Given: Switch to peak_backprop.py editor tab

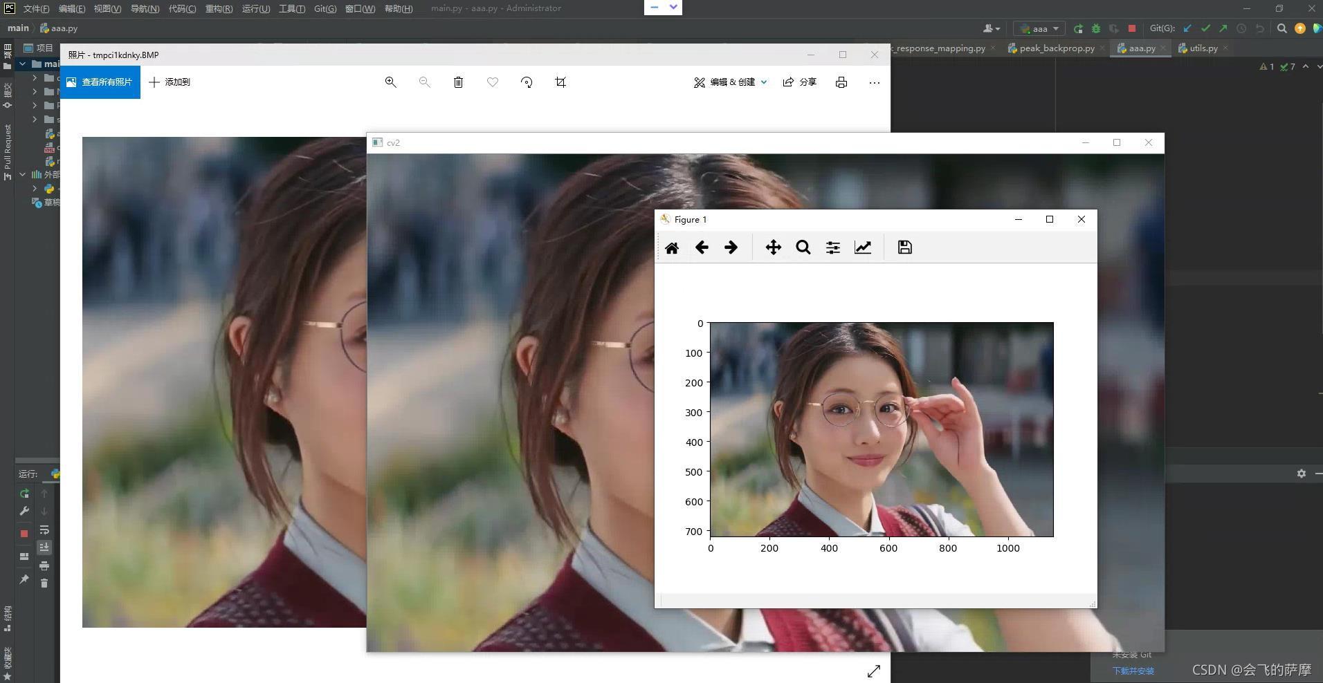Looking at the screenshot, I should pyautogui.click(x=1051, y=48).
